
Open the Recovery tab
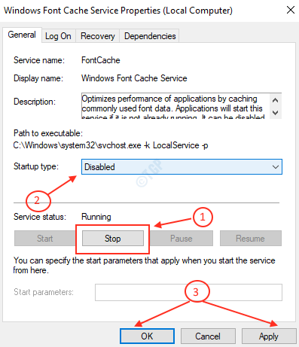pos(97,36)
